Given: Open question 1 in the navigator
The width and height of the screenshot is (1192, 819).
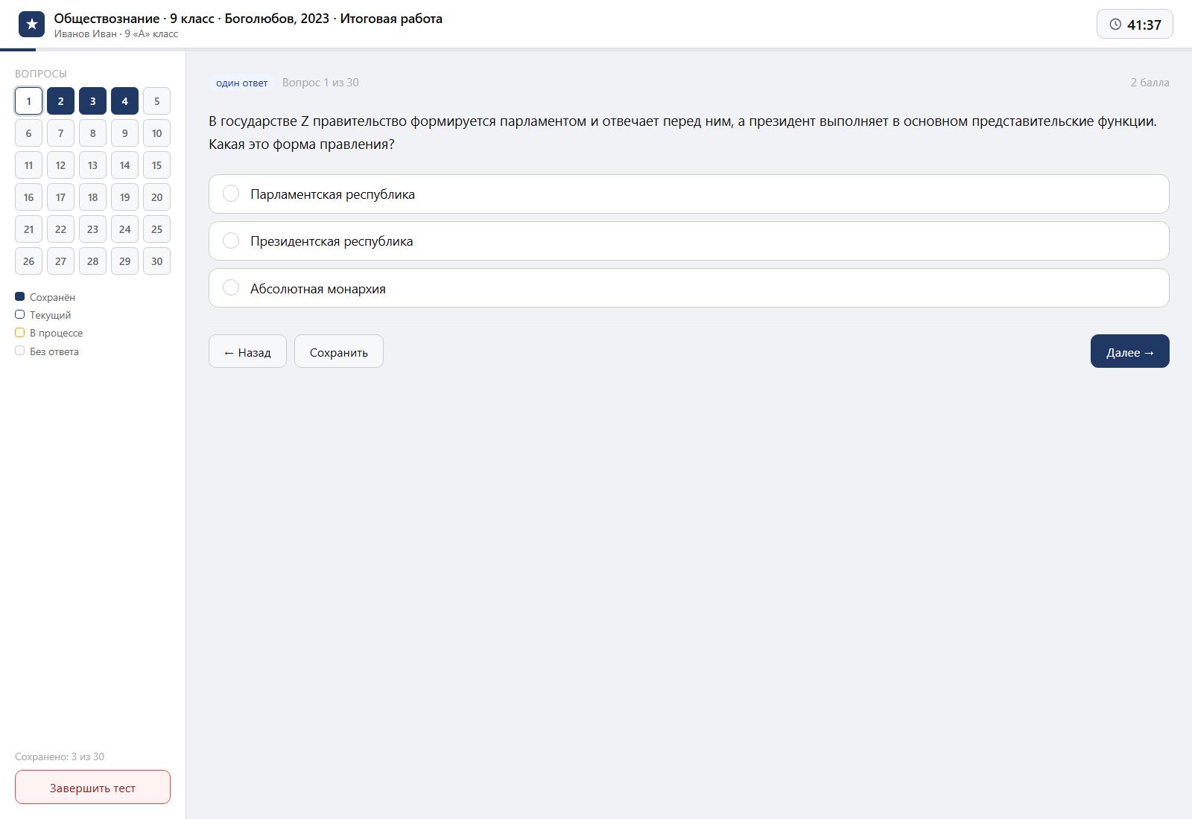Looking at the screenshot, I should click(x=28, y=101).
